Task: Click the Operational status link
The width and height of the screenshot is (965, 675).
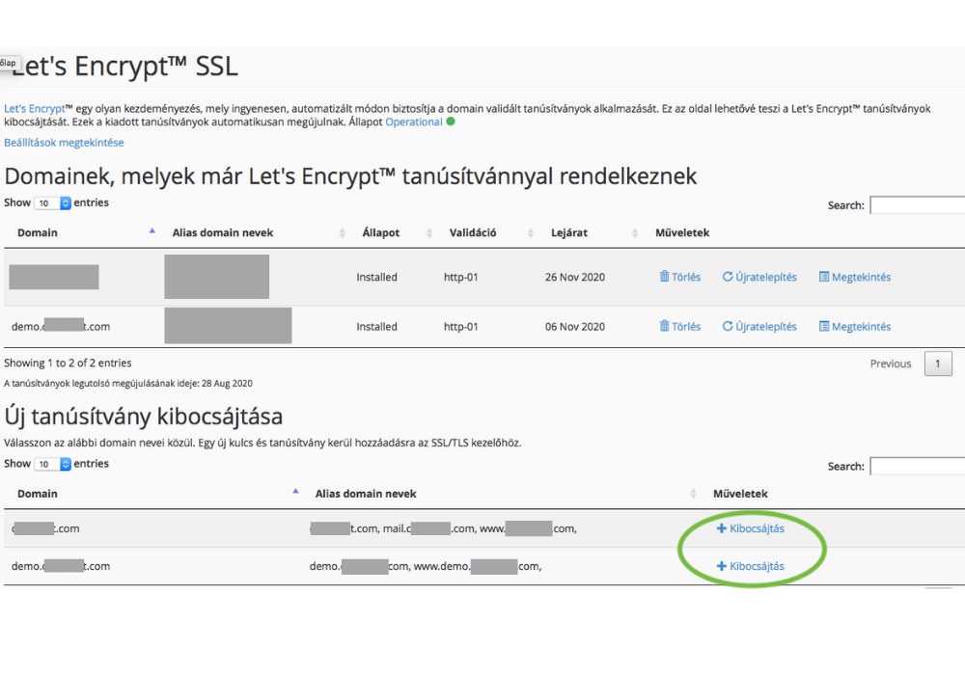Action: pos(414,122)
